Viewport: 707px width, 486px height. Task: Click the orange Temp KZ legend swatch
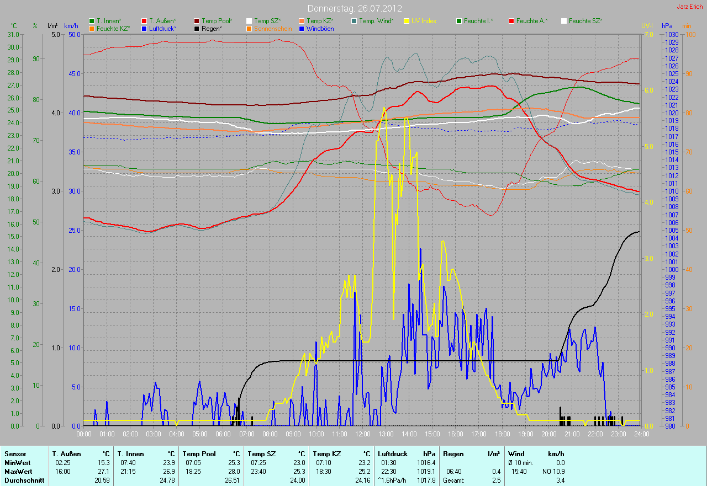coord(302,21)
